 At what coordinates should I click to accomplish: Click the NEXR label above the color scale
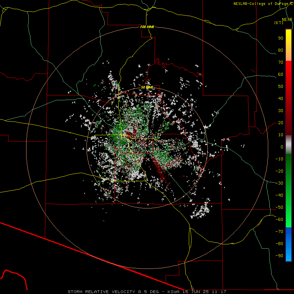click(287, 20)
